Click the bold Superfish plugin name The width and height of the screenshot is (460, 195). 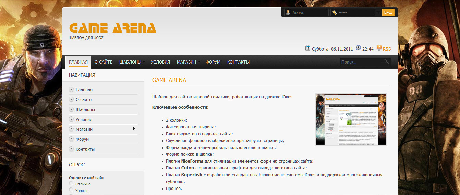tap(192, 175)
